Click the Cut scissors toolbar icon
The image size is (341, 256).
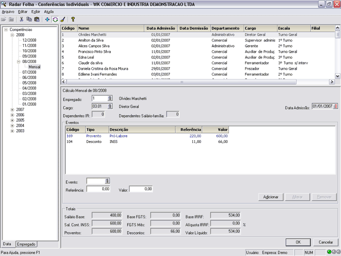(x=21, y=20)
